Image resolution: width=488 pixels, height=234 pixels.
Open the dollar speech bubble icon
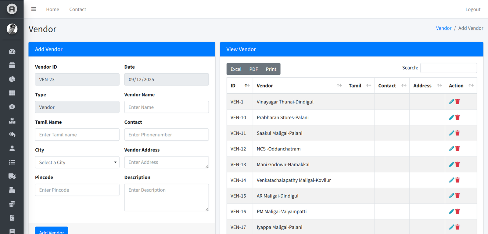pyautogui.click(x=12, y=107)
